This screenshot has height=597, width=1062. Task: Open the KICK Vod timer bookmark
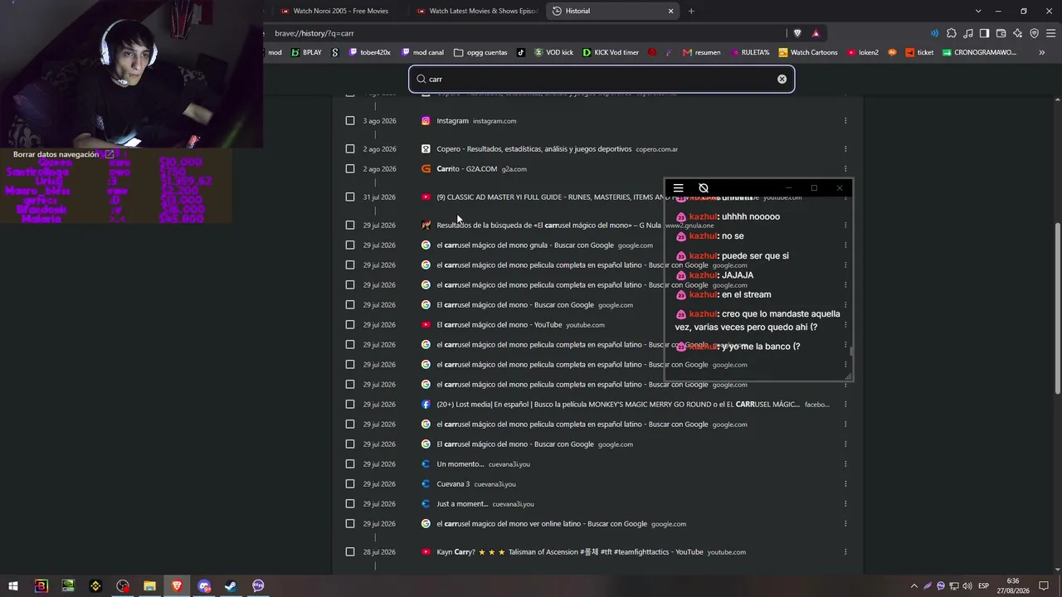[x=611, y=52]
